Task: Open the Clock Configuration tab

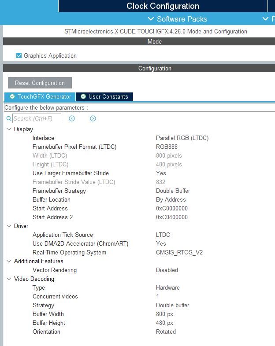Action: 163,6
